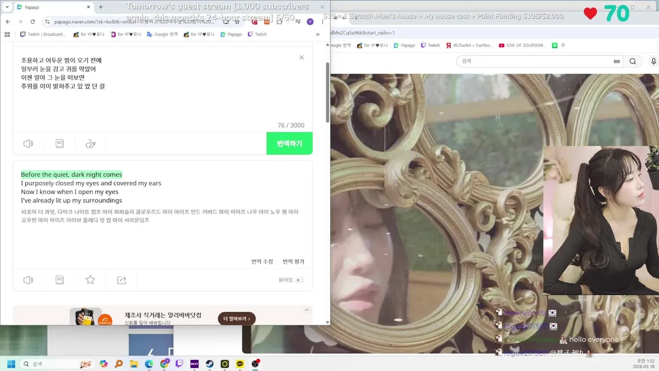
Task: Open the Naver 주 bookmark in back window
Action: click(x=559, y=45)
